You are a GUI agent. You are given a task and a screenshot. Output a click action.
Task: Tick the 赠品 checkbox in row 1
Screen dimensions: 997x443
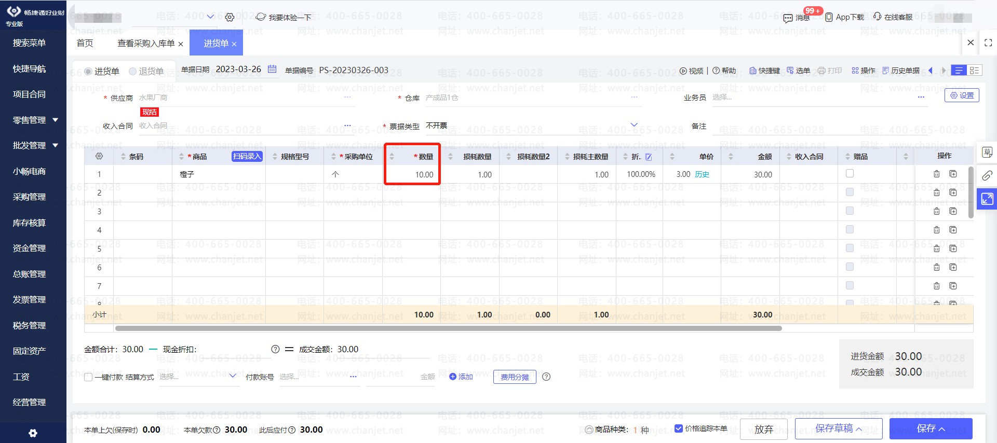tap(850, 174)
